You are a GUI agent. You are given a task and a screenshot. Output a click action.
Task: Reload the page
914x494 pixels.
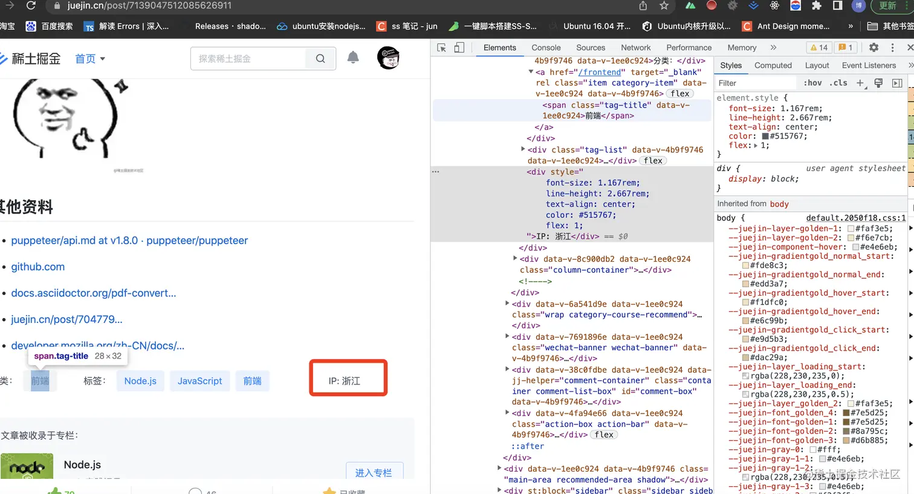31,5
